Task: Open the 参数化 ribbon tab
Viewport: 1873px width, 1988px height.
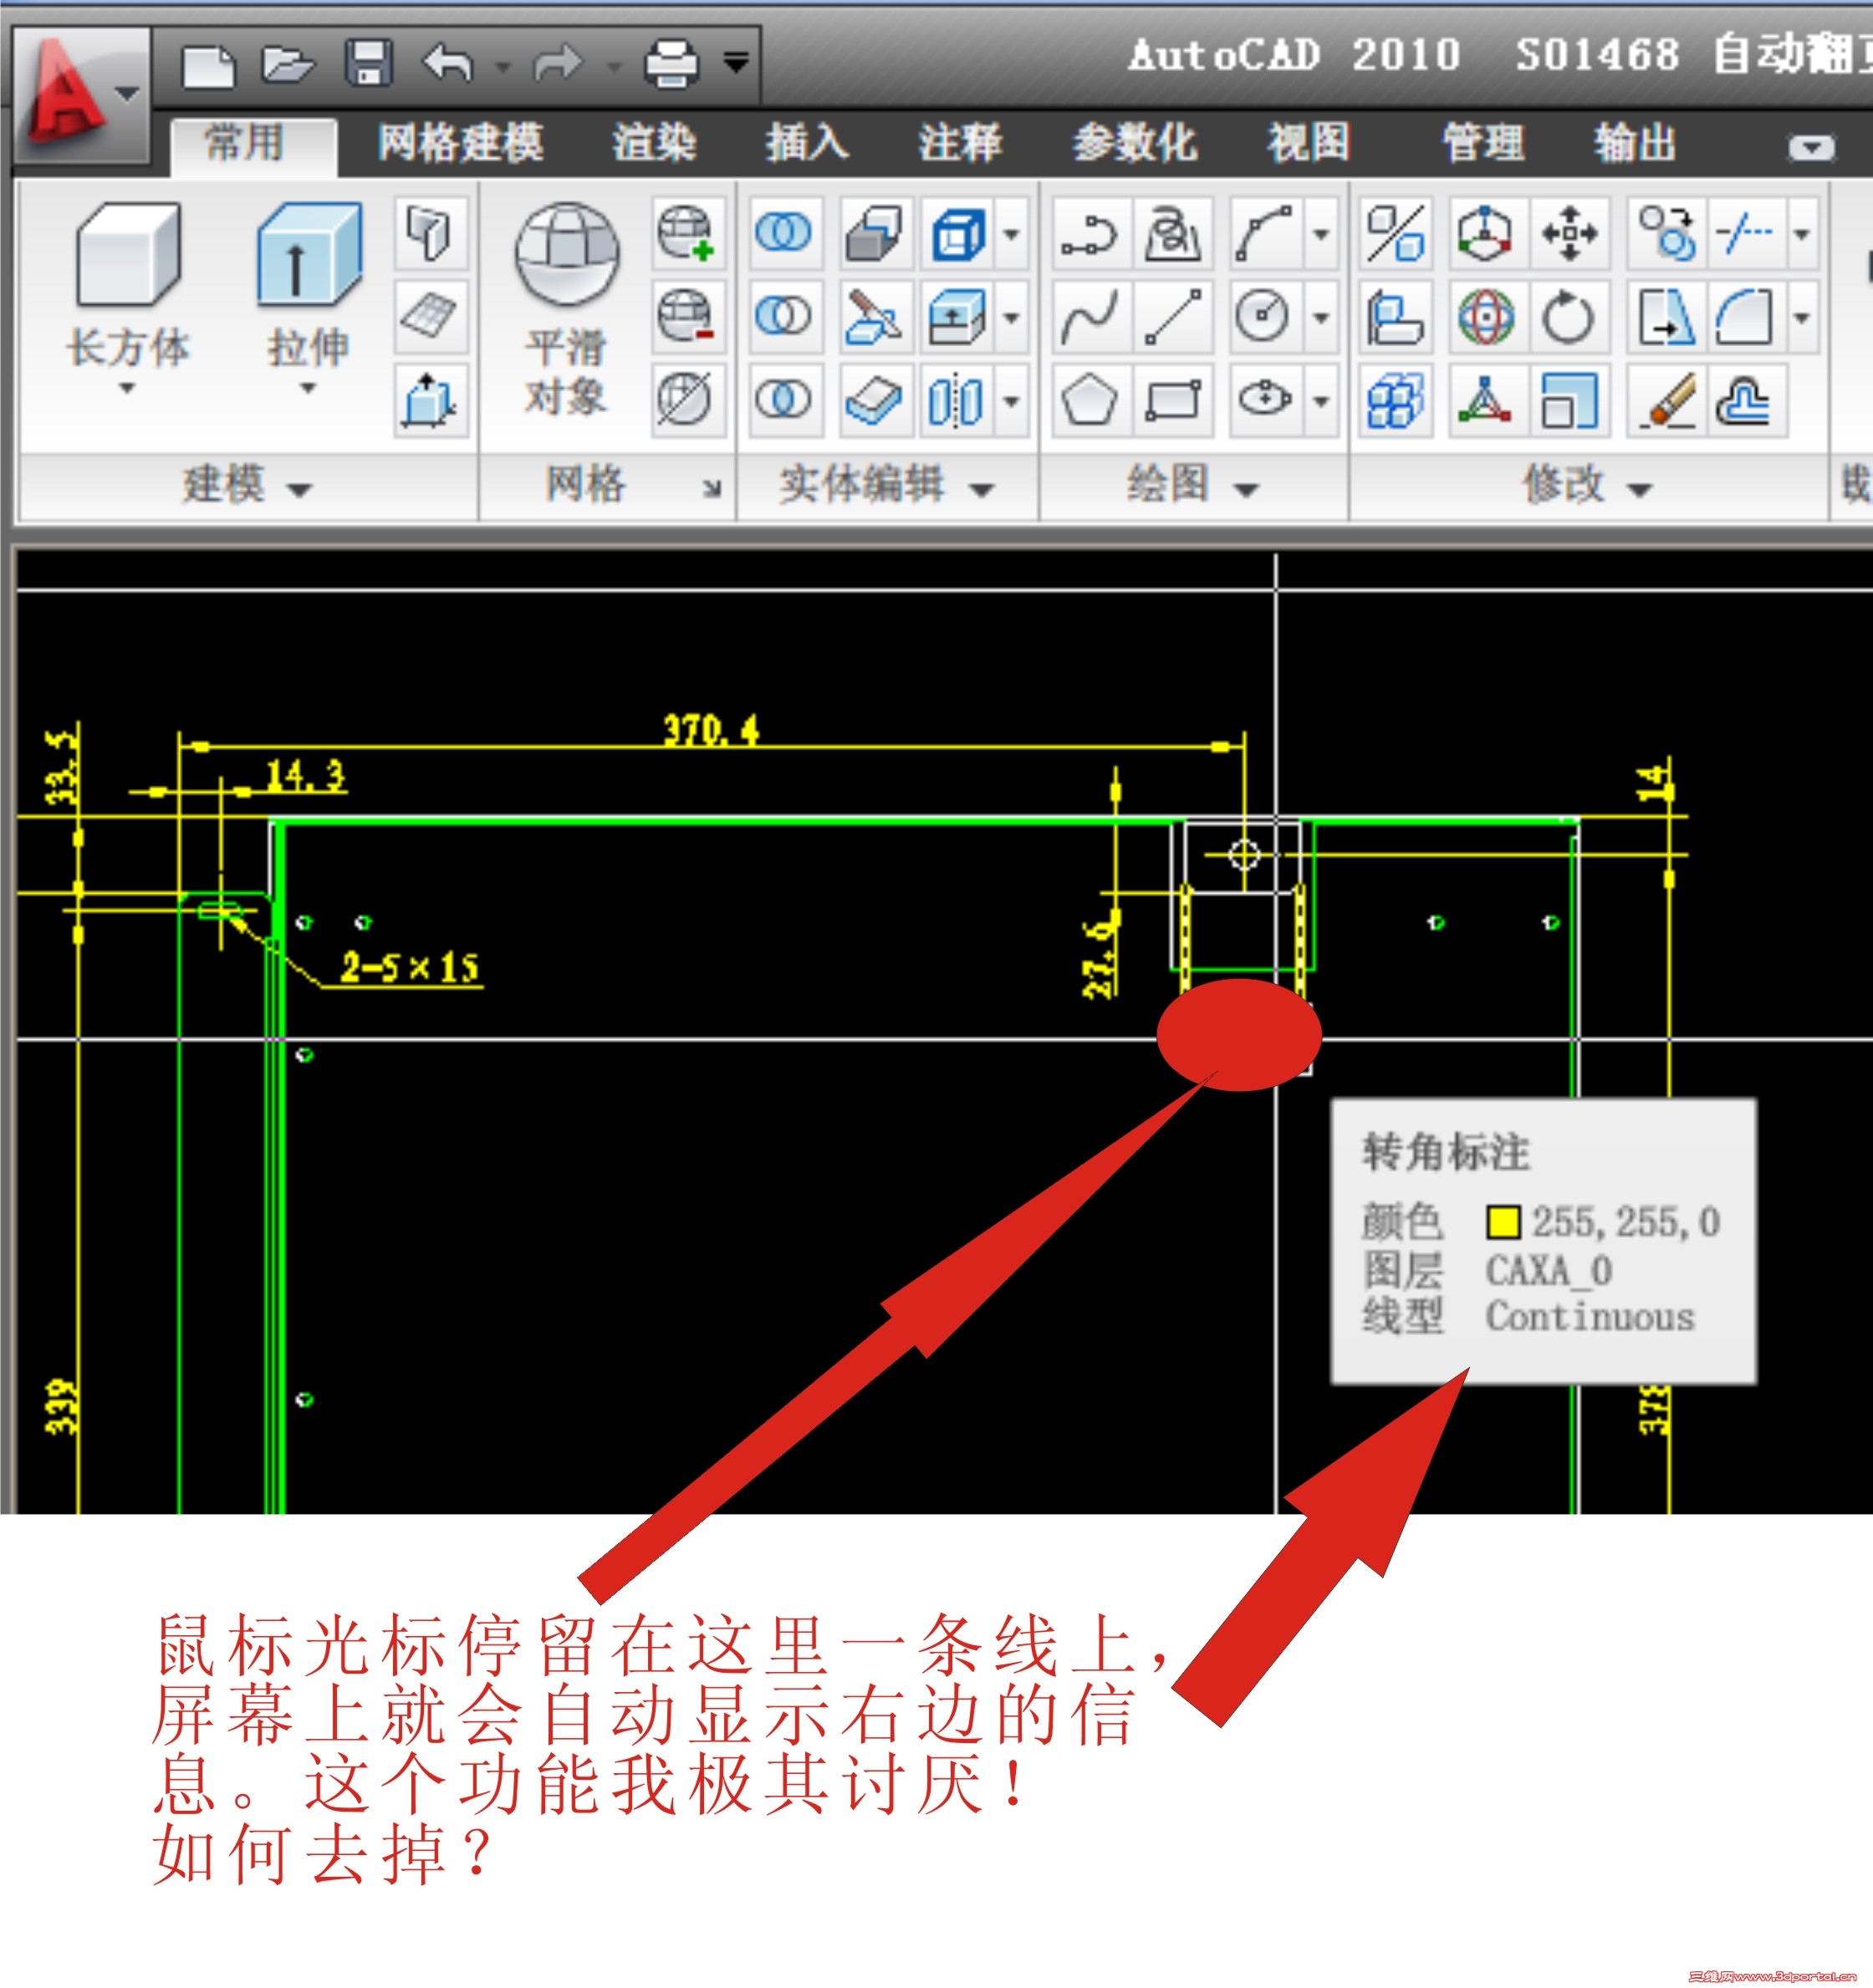Action: pos(1135,143)
